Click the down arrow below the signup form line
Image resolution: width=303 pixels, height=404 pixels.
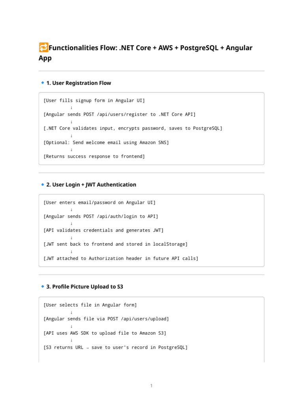71,108
